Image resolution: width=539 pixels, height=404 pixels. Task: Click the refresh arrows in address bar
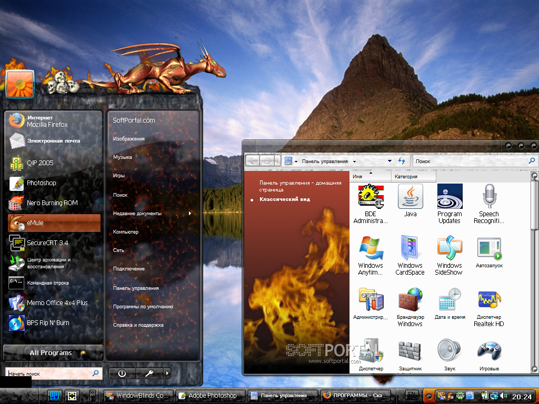[x=402, y=160]
